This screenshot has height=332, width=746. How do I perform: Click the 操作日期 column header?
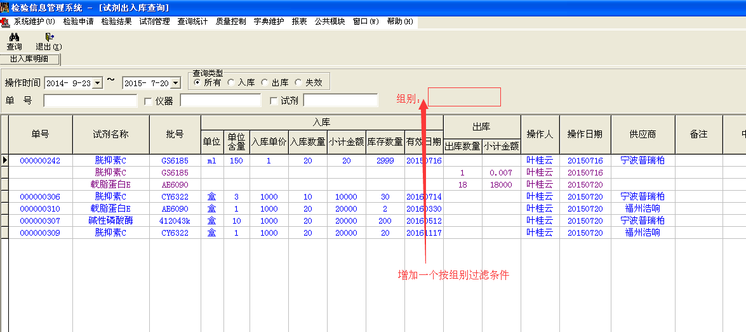(x=585, y=134)
